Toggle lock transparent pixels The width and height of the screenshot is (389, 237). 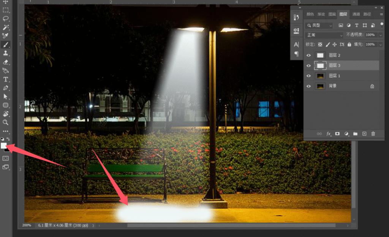(x=320, y=45)
